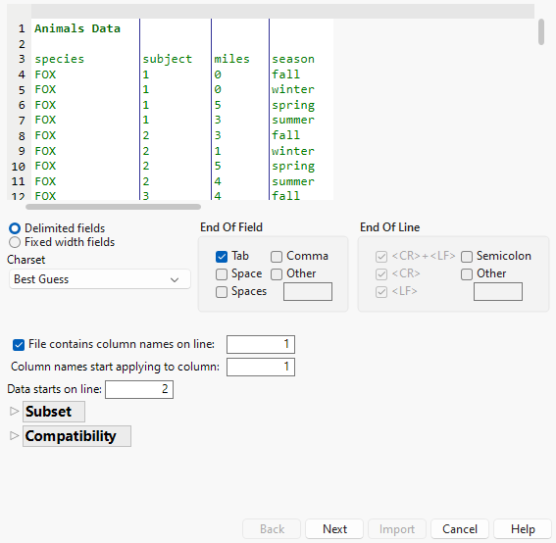The width and height of the screenshot is (556, 543).
Task: Toggle the <CR>+<LF> checkbox
Action: (x=381, y=256)
